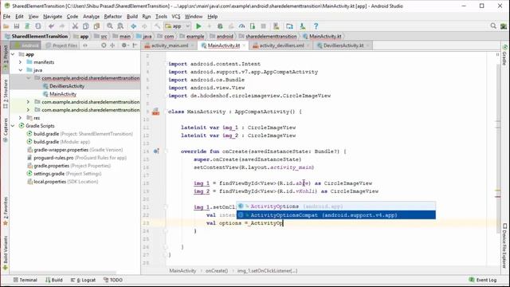This screenshot has height=287, width=510.
Task: Open Project Structure toolbar icon
Action: click(x=289, y=26)
